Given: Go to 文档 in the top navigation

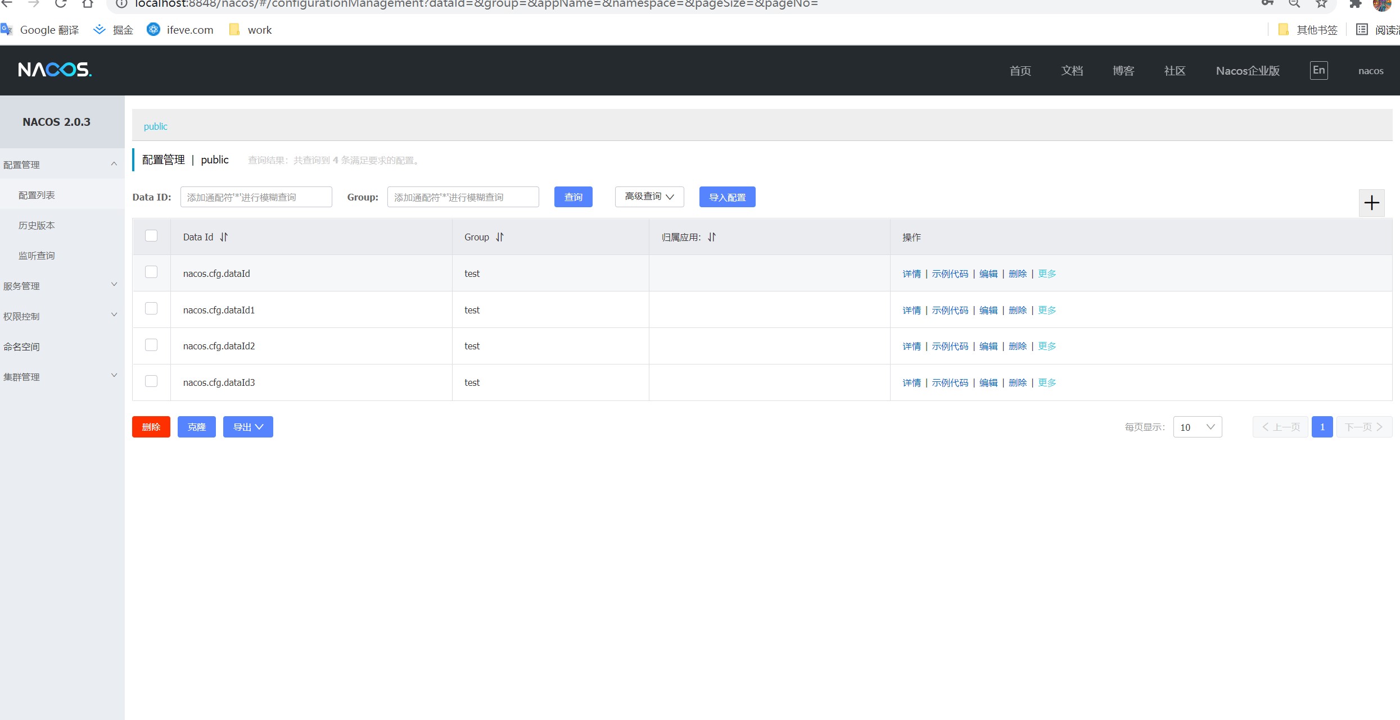Looking at the screenshot, I should click(x=1072, y=71).
